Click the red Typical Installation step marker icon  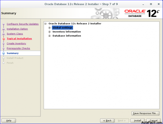tap(4, 39)
